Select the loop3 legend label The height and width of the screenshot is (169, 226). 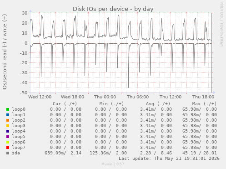click(19, 126)
